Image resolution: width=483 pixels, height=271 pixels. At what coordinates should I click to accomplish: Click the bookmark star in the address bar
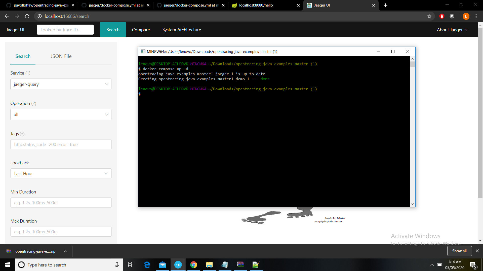429,16
